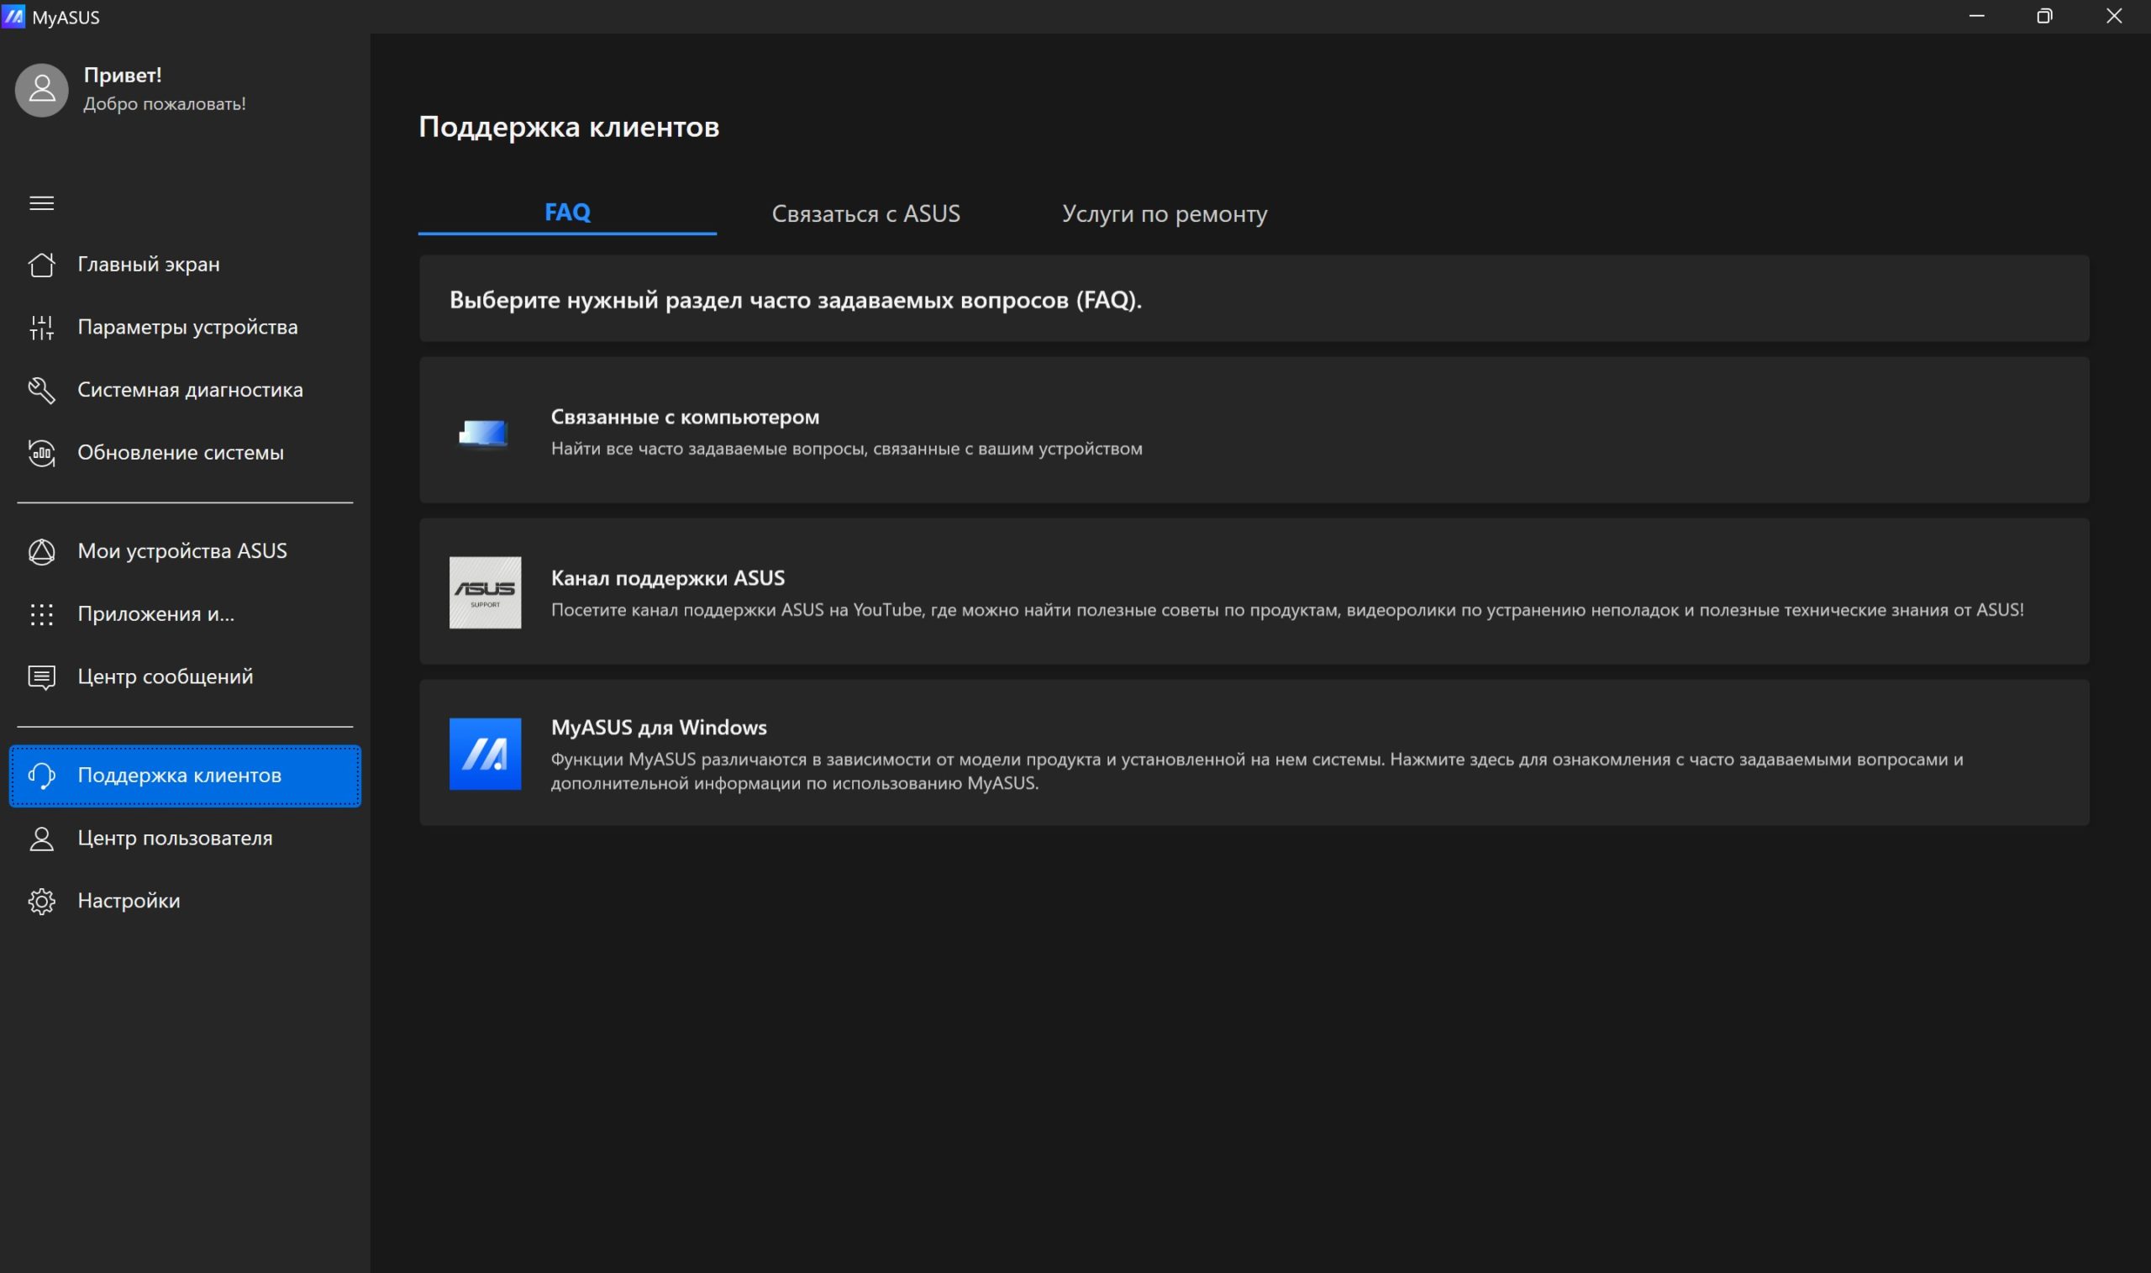Click the message icon for Центр сообщений
The height and width of the screenshot is (1273, 2151).
(41, 676)
